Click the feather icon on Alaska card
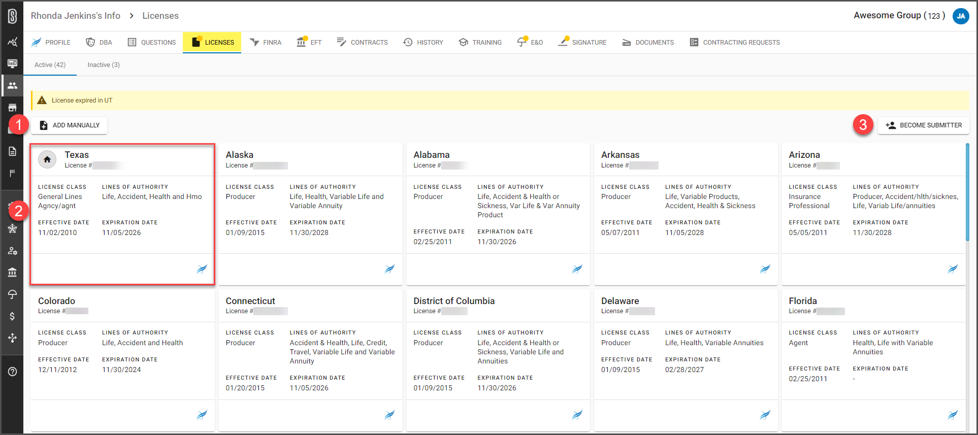The image size is (978, 435). click(x=389, y=269)
